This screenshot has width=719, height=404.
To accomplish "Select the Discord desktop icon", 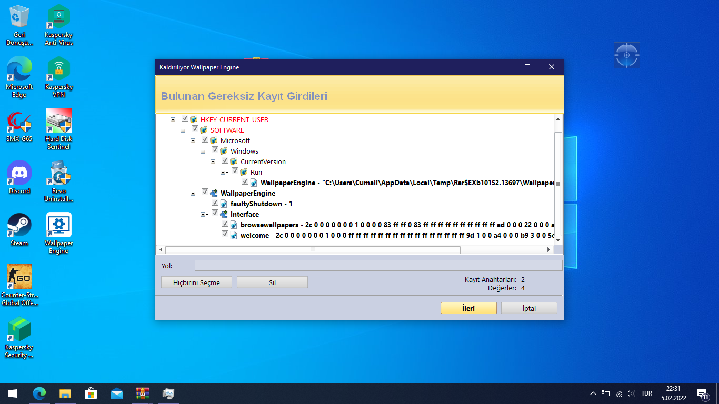I will point(19,178).
